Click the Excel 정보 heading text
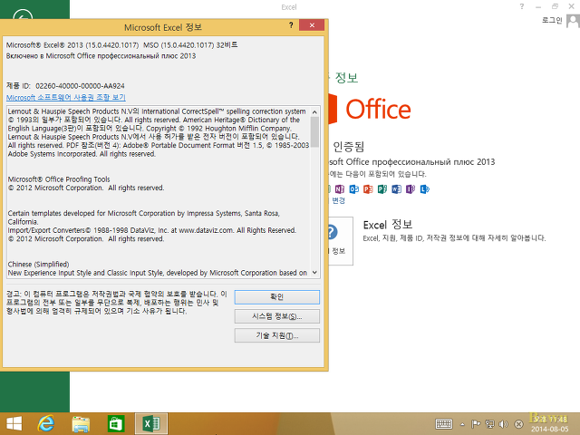The width and height of the screenshot is (580, 435). point(388,225)
